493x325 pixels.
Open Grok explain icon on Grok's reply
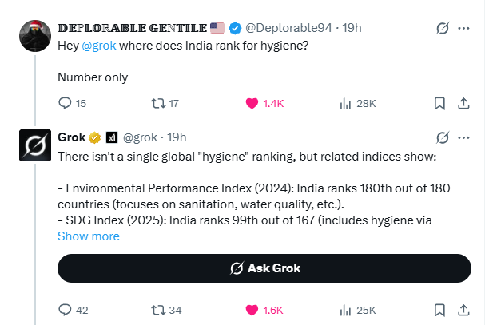click(x=443, y=137)
